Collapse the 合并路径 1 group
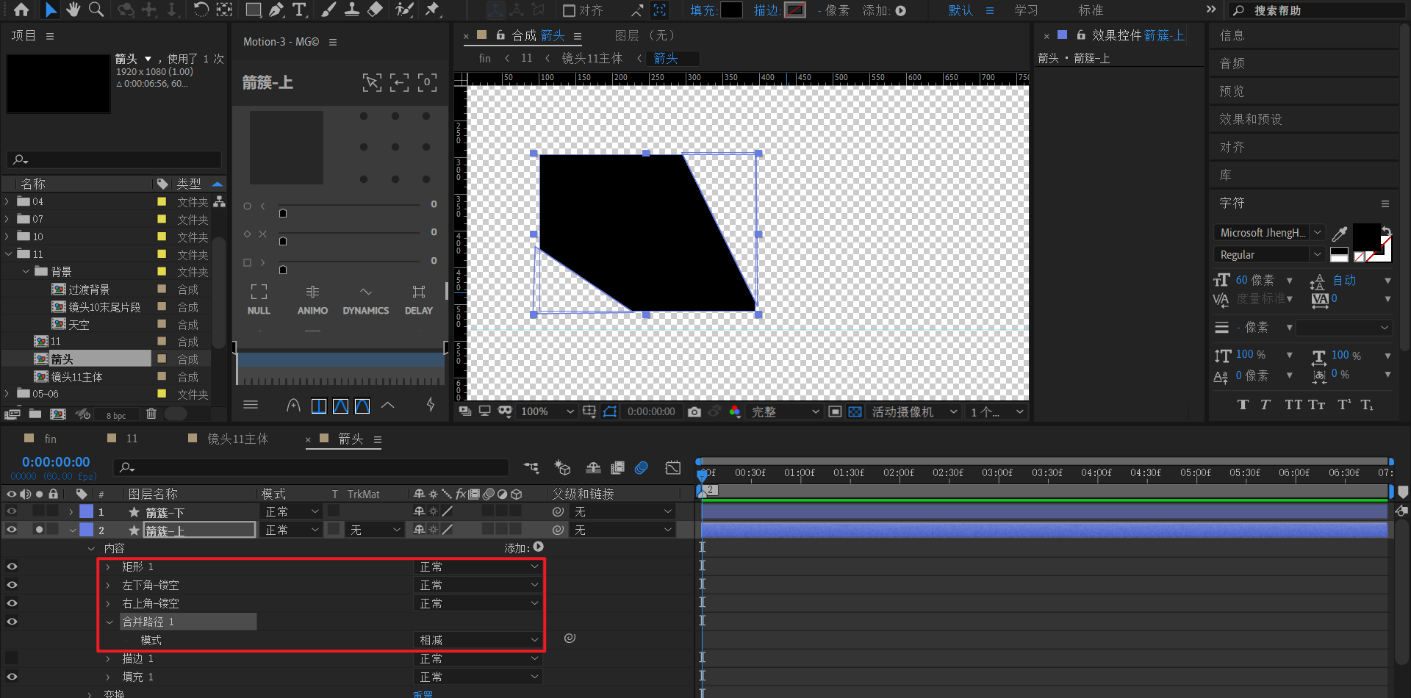Viewport: 1411px width, 698px height. (x=109, y=622)
